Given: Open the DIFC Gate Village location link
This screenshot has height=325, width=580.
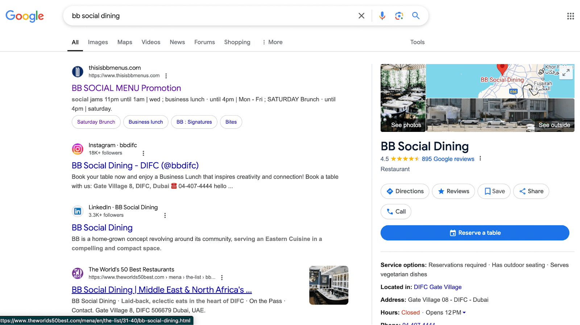Looking at the screenshot, I should 438,287.
